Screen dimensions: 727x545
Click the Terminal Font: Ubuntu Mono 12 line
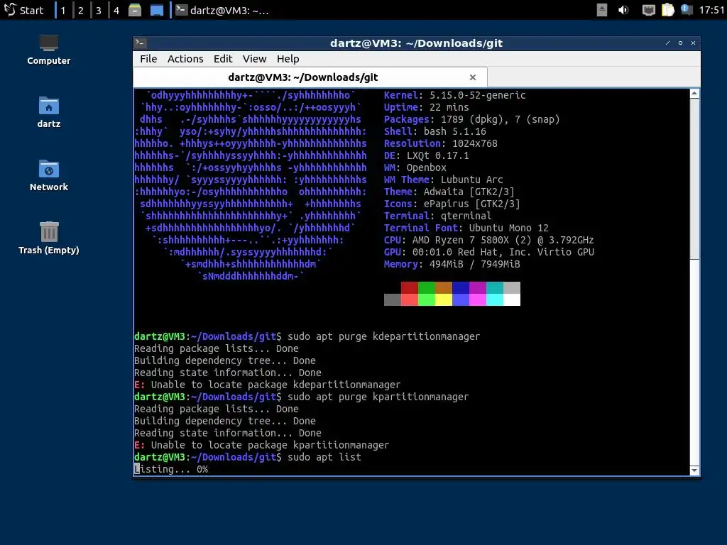click(x=466, y=228)
